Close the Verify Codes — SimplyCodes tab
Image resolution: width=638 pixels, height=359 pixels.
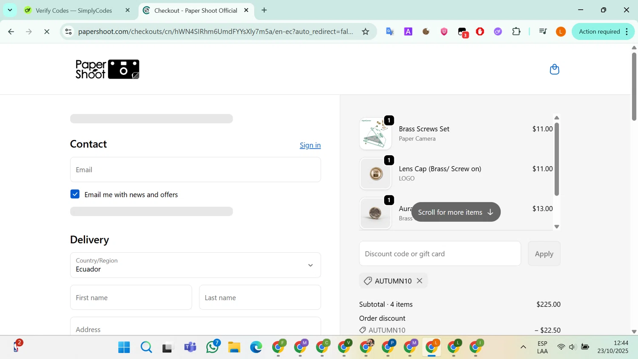click(128, 10)
